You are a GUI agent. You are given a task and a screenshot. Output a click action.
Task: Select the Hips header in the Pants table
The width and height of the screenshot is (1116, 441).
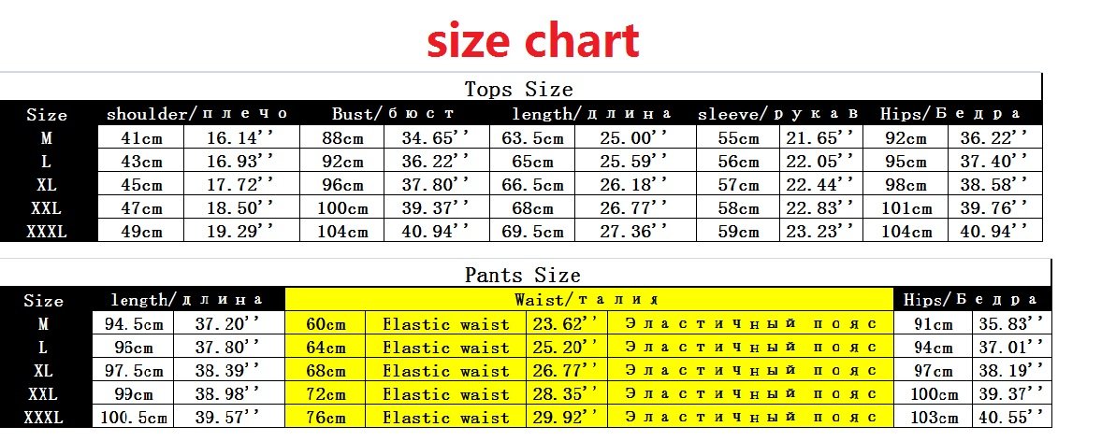point(970,300)
